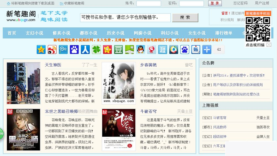The width and height of the screenshot is (277, 156).
Task: Click the 忘记密码 forgot password link
Action: [240, 3]
